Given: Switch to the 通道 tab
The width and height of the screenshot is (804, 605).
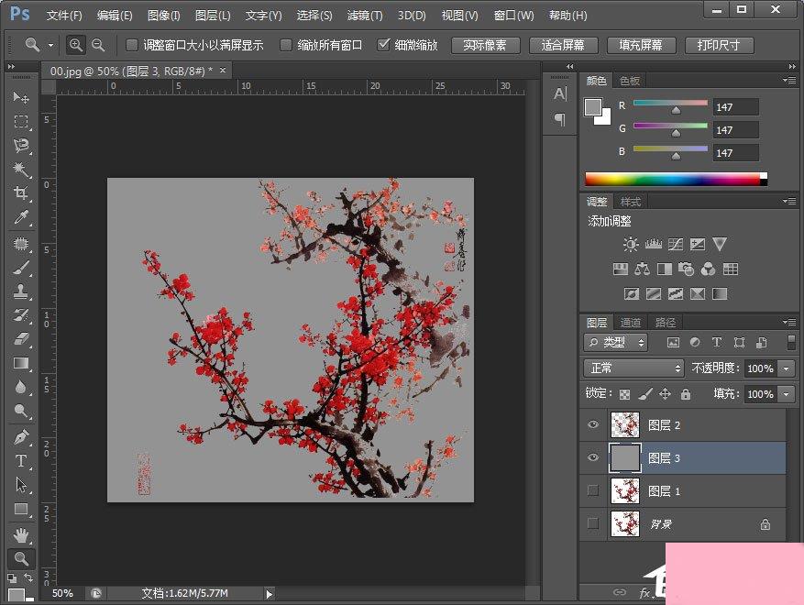Looking at the screenshot, I should pos(630,322).
